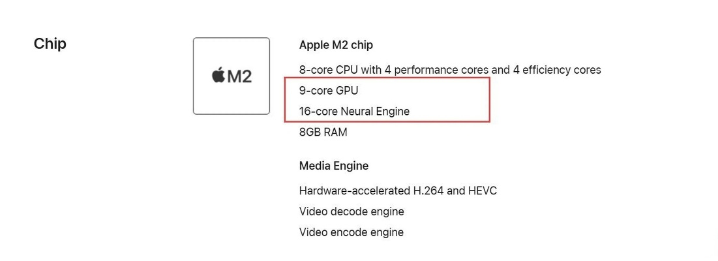The height and width of the screenshot is (261, 718).
Task: Click the "Apple M2 chip" heading
Action: 336,45
